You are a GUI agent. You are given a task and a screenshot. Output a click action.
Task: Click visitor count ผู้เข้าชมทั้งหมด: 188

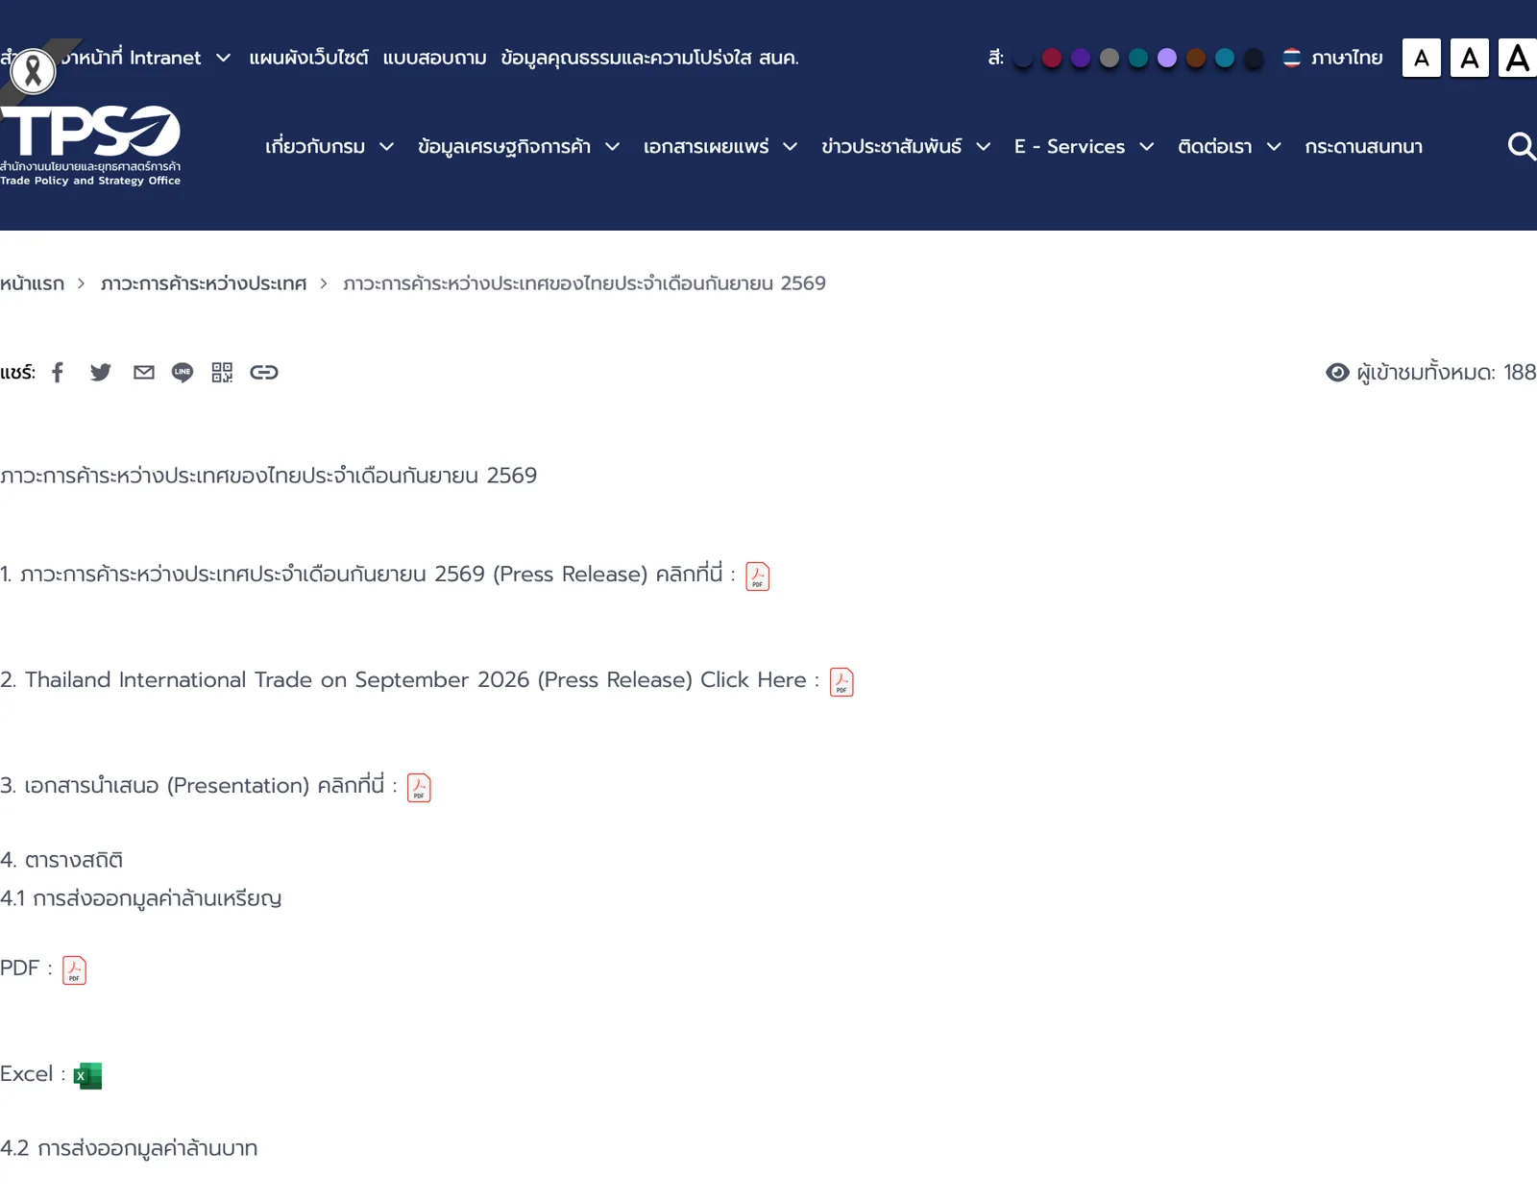tap(1431, 373)
